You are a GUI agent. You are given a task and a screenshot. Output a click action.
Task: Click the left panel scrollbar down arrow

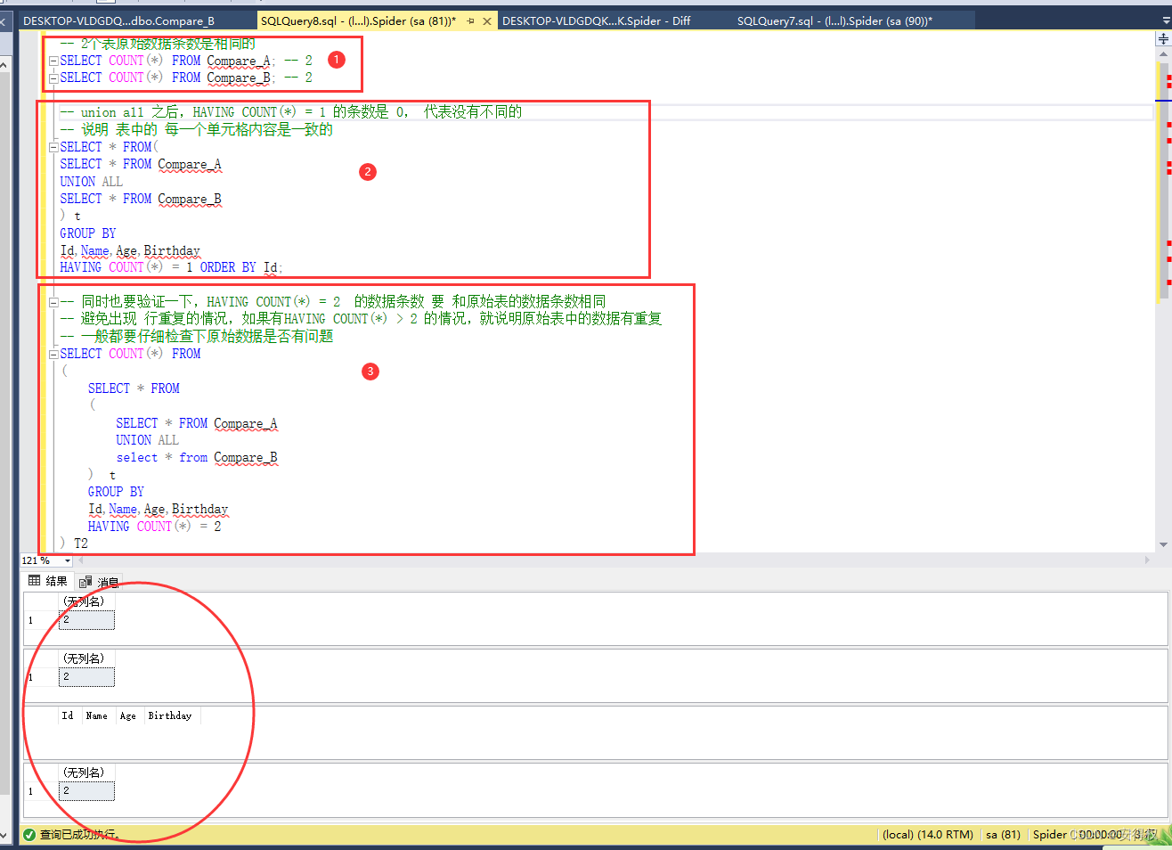tap(4, 835)
